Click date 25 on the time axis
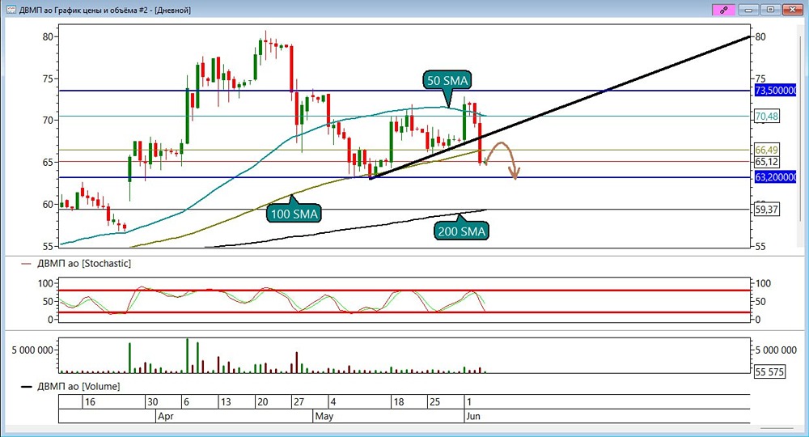The width and height of the screenshot is (809, 437). click(434, 402)
